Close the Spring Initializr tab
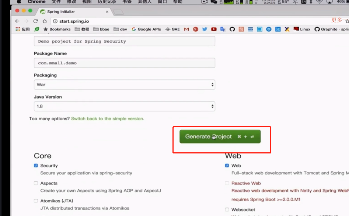Image resolution: width=349 pixels, height=216 pixels. coord(107,11)
